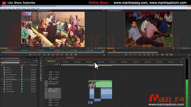
Task: Click Insert in the Source monitor
Action: coord(67,55)
